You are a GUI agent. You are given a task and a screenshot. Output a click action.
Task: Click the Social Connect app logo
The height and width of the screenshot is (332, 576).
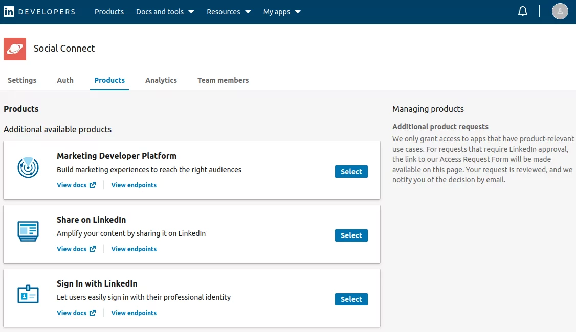point(15,49)
